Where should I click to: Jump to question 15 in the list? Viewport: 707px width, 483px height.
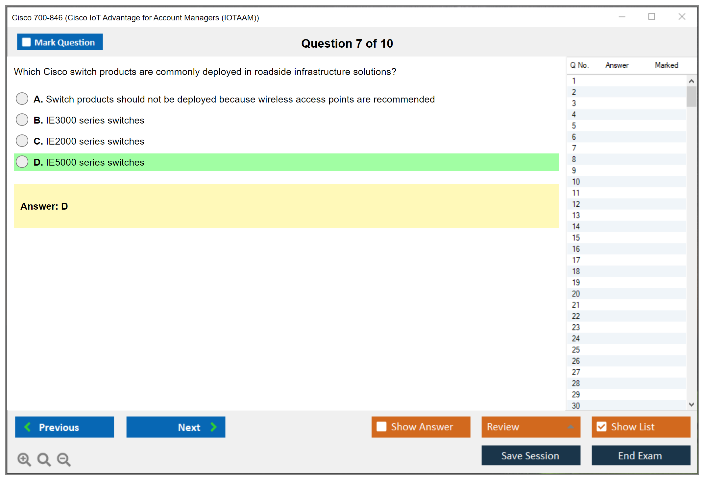(x=576, y=238)
